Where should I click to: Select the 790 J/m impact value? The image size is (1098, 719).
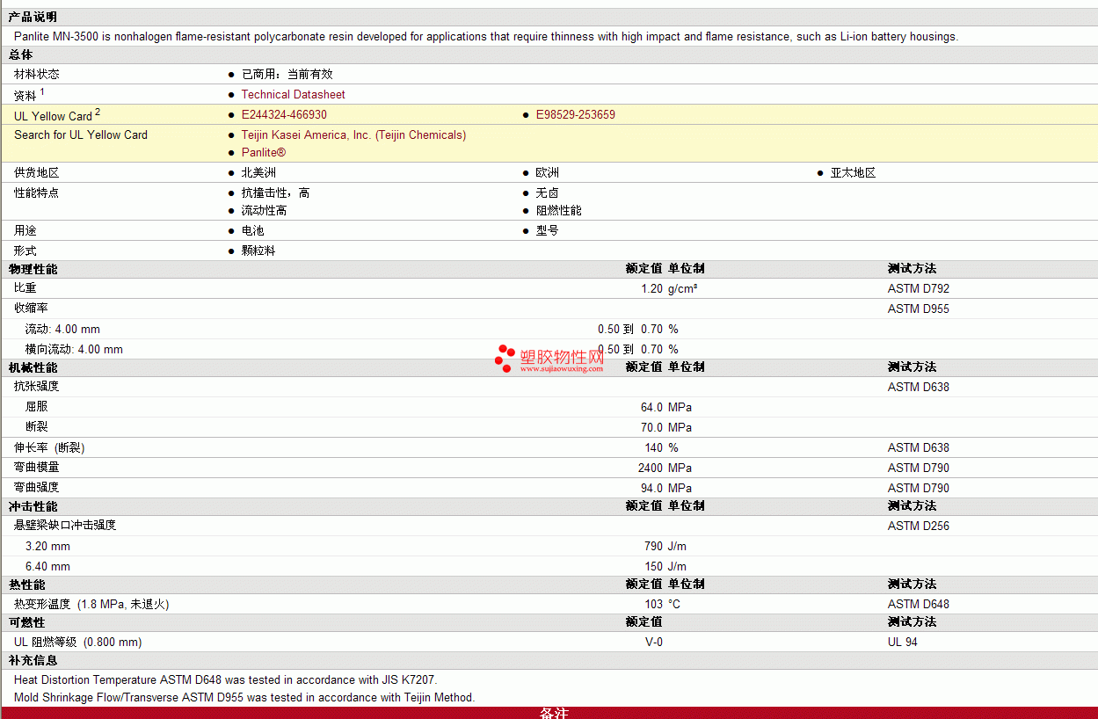(x=665, y=546)
